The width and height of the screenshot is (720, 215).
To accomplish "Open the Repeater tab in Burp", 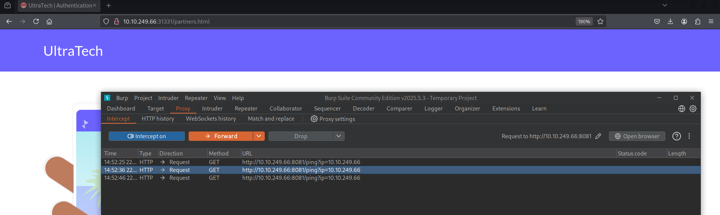I will pos(246,109).
